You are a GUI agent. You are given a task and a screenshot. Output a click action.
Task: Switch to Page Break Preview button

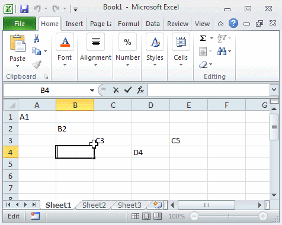(x=158, y=216)
